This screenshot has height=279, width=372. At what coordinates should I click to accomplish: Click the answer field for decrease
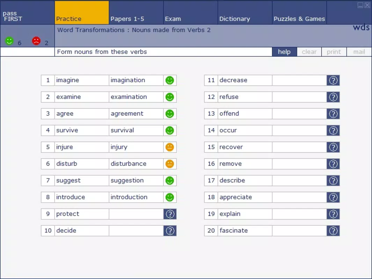[x=299, y=80]
